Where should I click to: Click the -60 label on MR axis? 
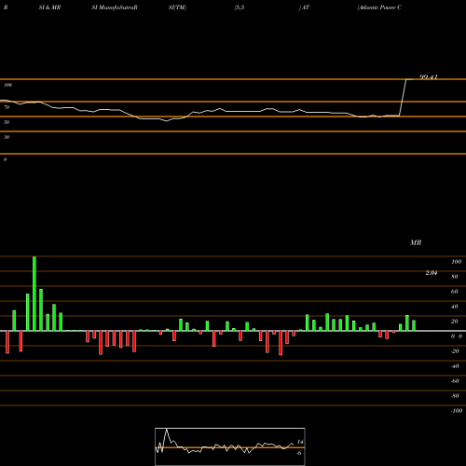pos(455,381)
